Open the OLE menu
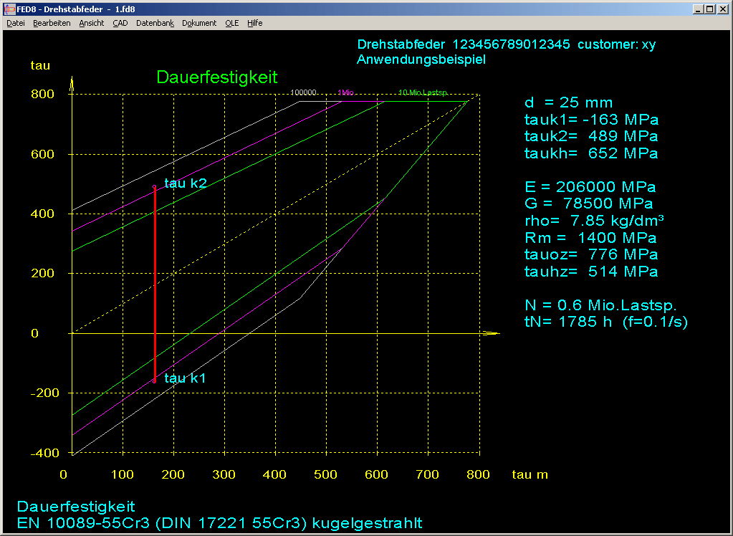733x536 pixels. tap(232, 23)
